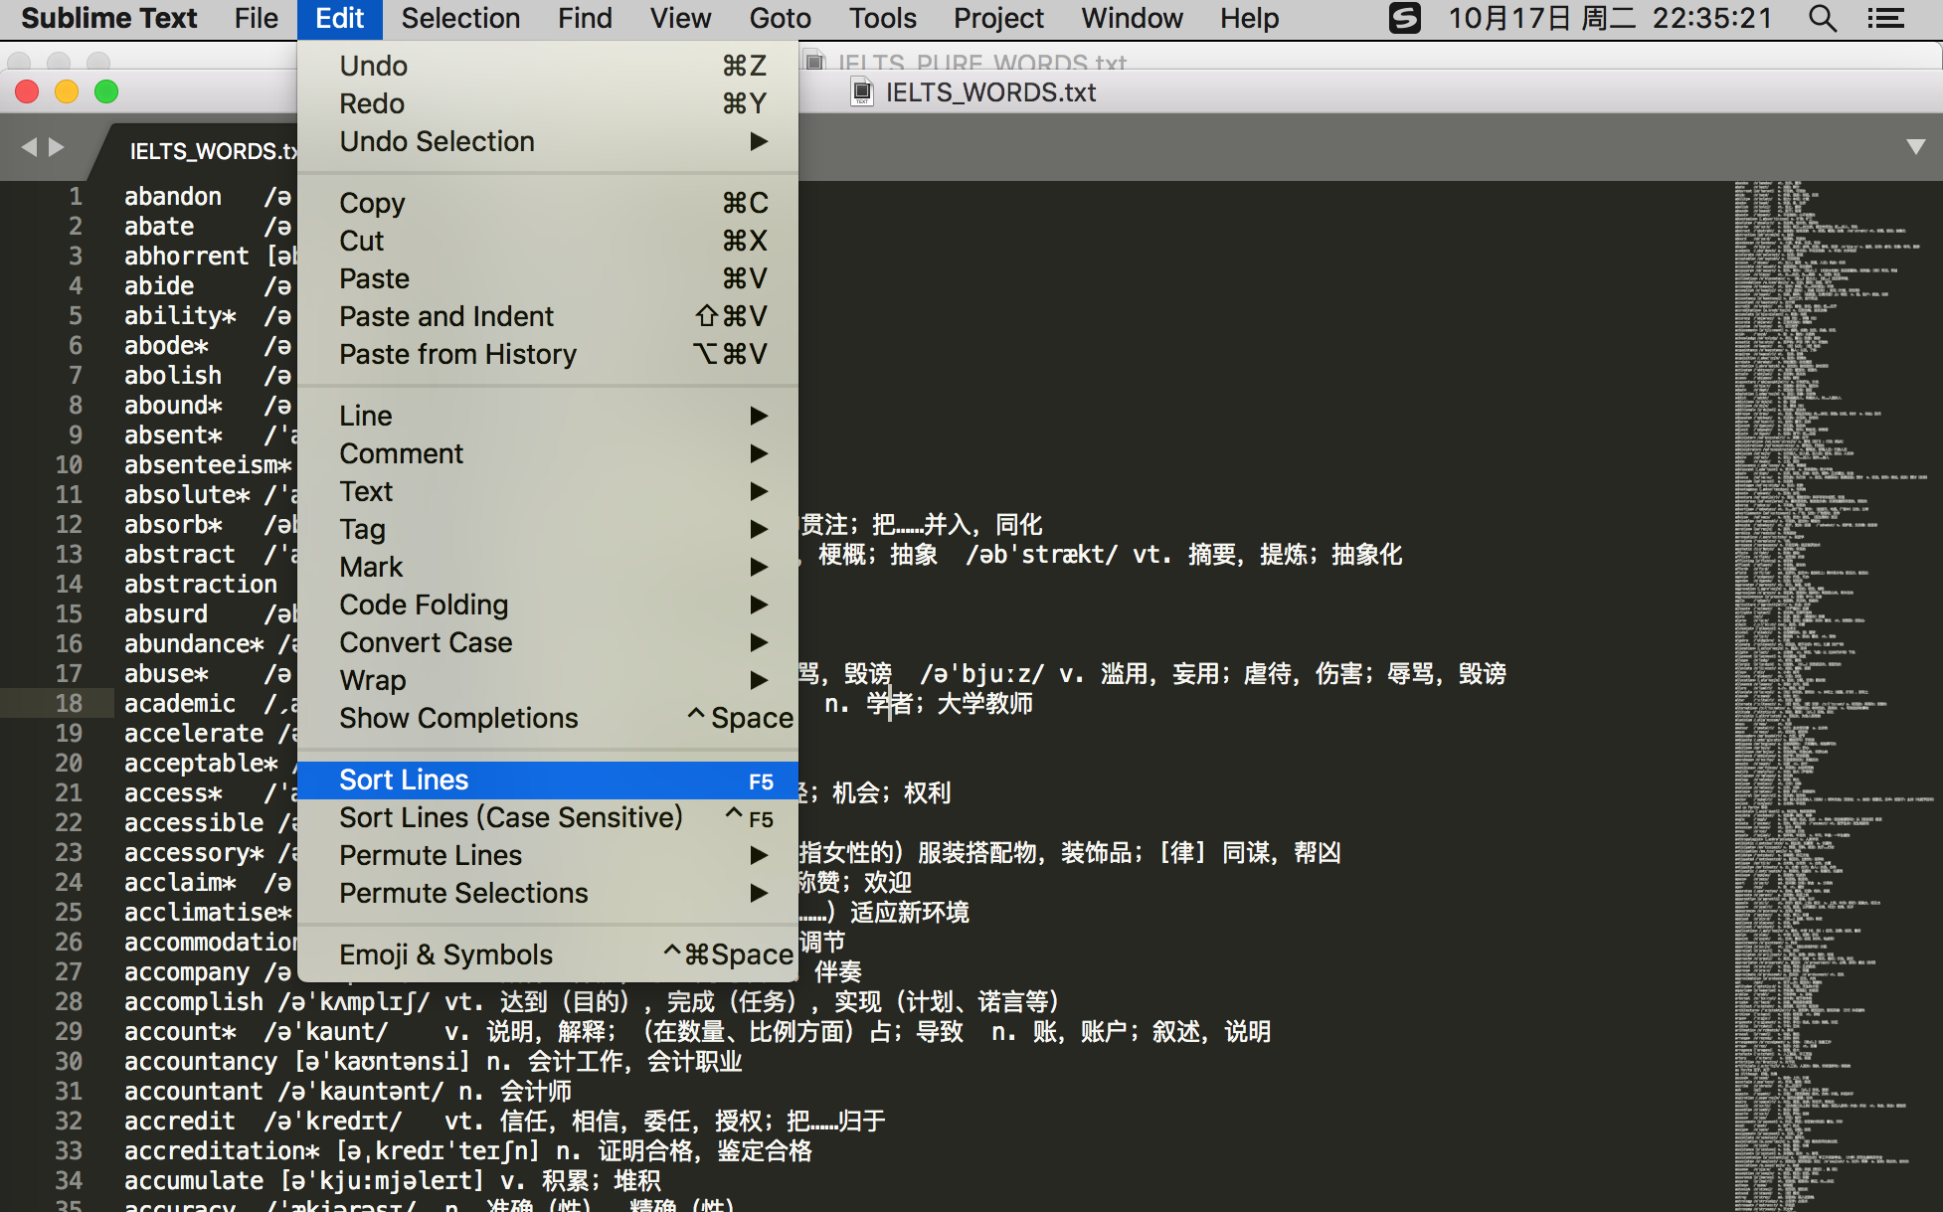The image size is (1943, 1212).
Task: Click line number 30 in the gutter
Action: click(x=69, y=1061)
